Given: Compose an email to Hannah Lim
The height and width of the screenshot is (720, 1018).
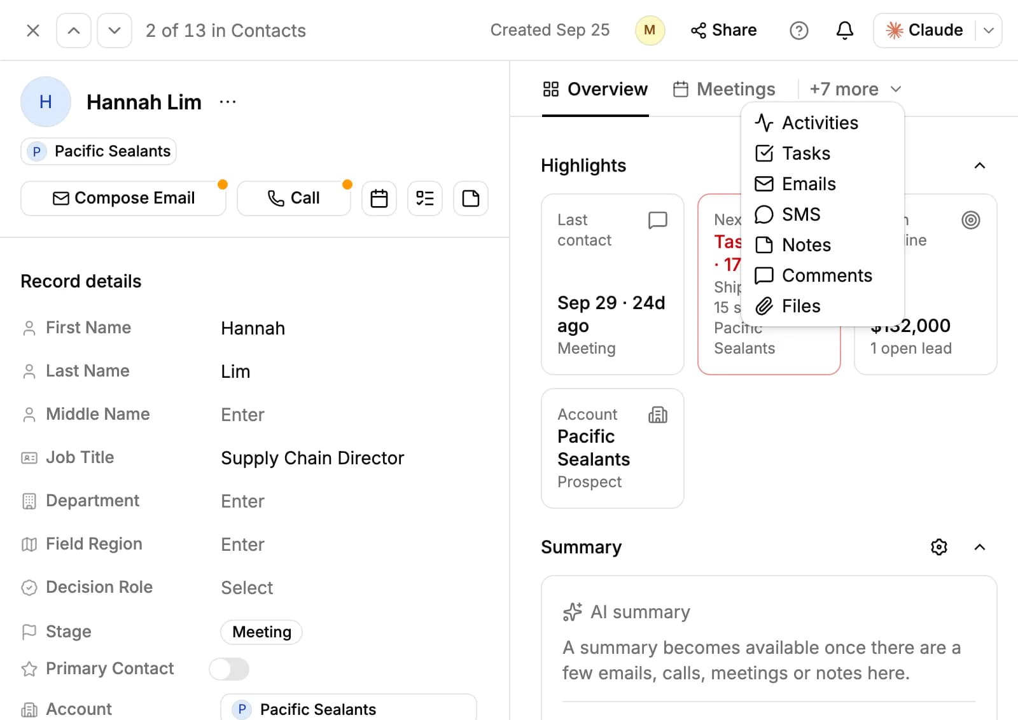Looking at the screenshot, I should [123, 198].
